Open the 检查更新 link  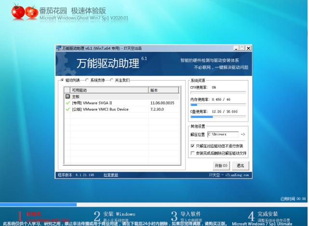[x=111, y=175]
